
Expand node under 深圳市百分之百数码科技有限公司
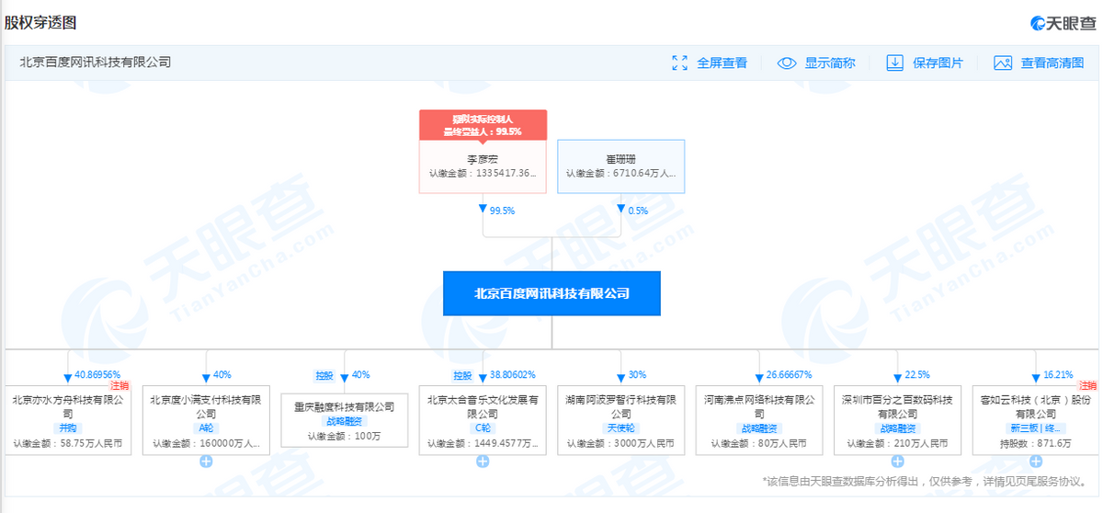[898, 462]
